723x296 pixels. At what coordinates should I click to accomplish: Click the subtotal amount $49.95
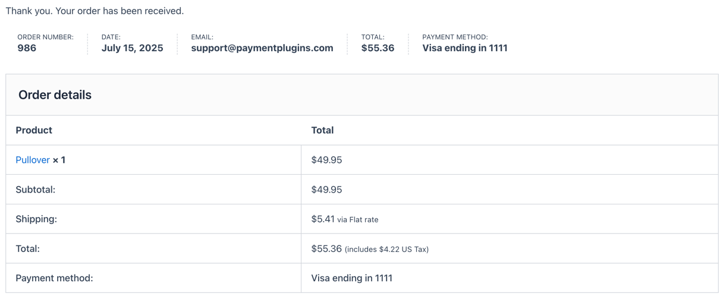click(326, 190)
